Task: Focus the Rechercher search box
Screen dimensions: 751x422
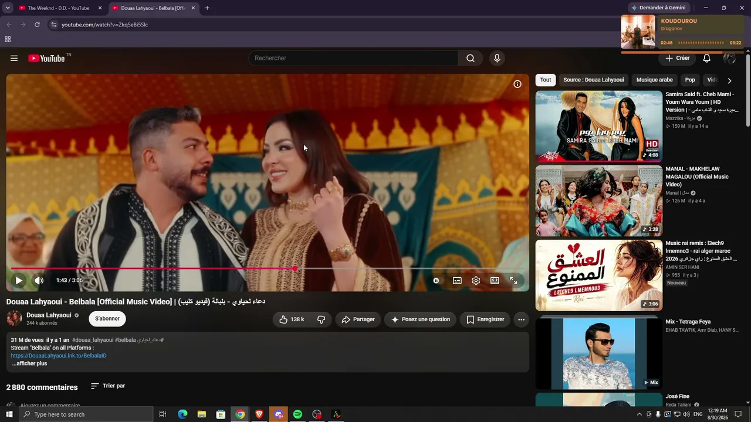Action: 354,58
